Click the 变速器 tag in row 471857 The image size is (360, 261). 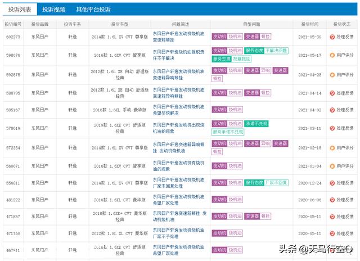[252, 216]
